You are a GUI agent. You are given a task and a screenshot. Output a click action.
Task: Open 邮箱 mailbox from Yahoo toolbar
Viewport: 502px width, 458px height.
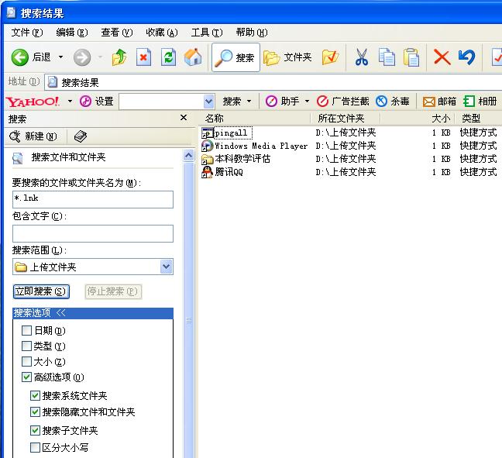(439, 102)
